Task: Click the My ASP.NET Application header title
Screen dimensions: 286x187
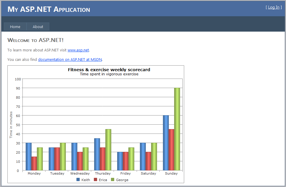Action: [x=49, y=9]
